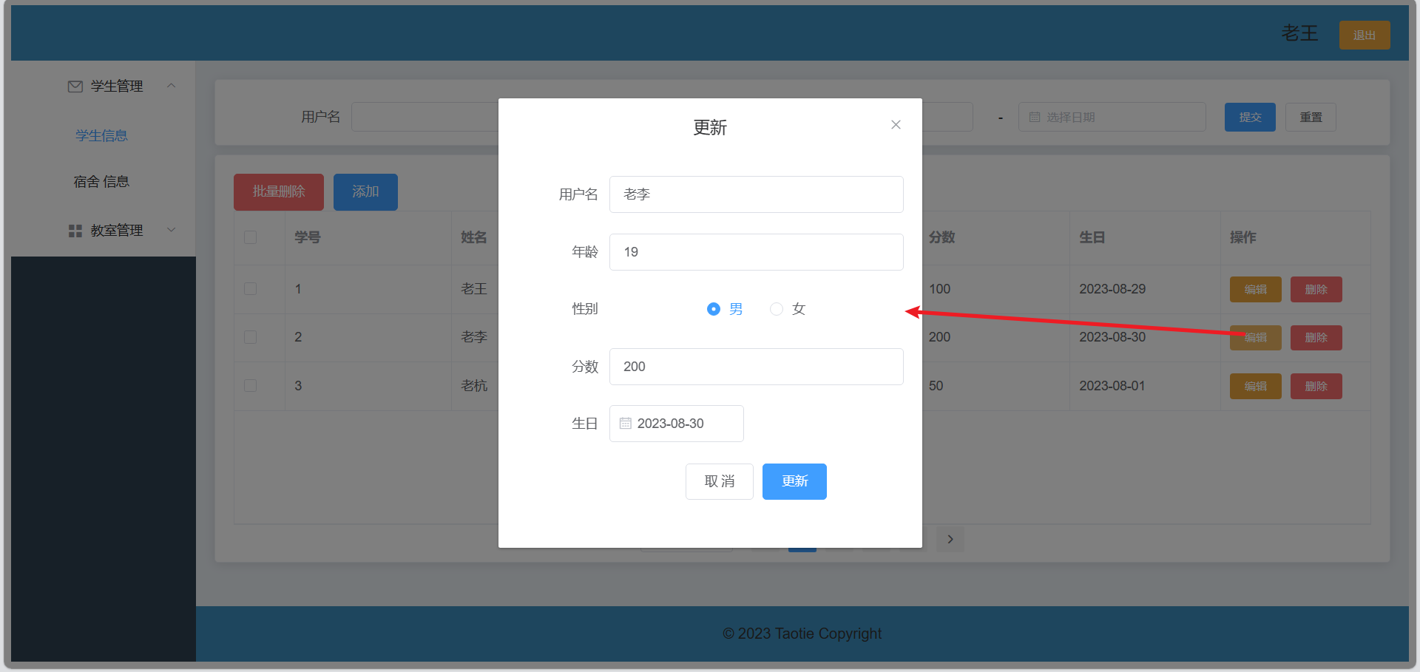Screen dimensions: 1420x672
Task: Click 学号 column header
Action: [x=308, y=237]
